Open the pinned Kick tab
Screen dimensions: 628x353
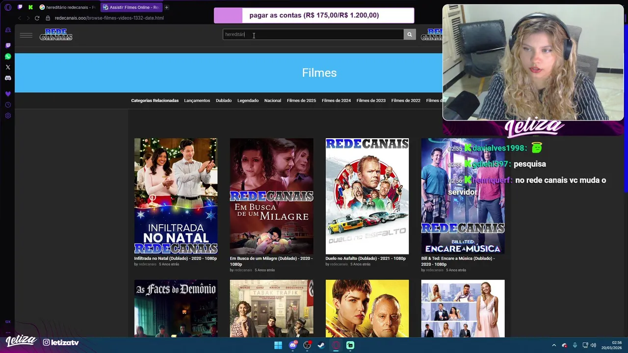(31, 7)
